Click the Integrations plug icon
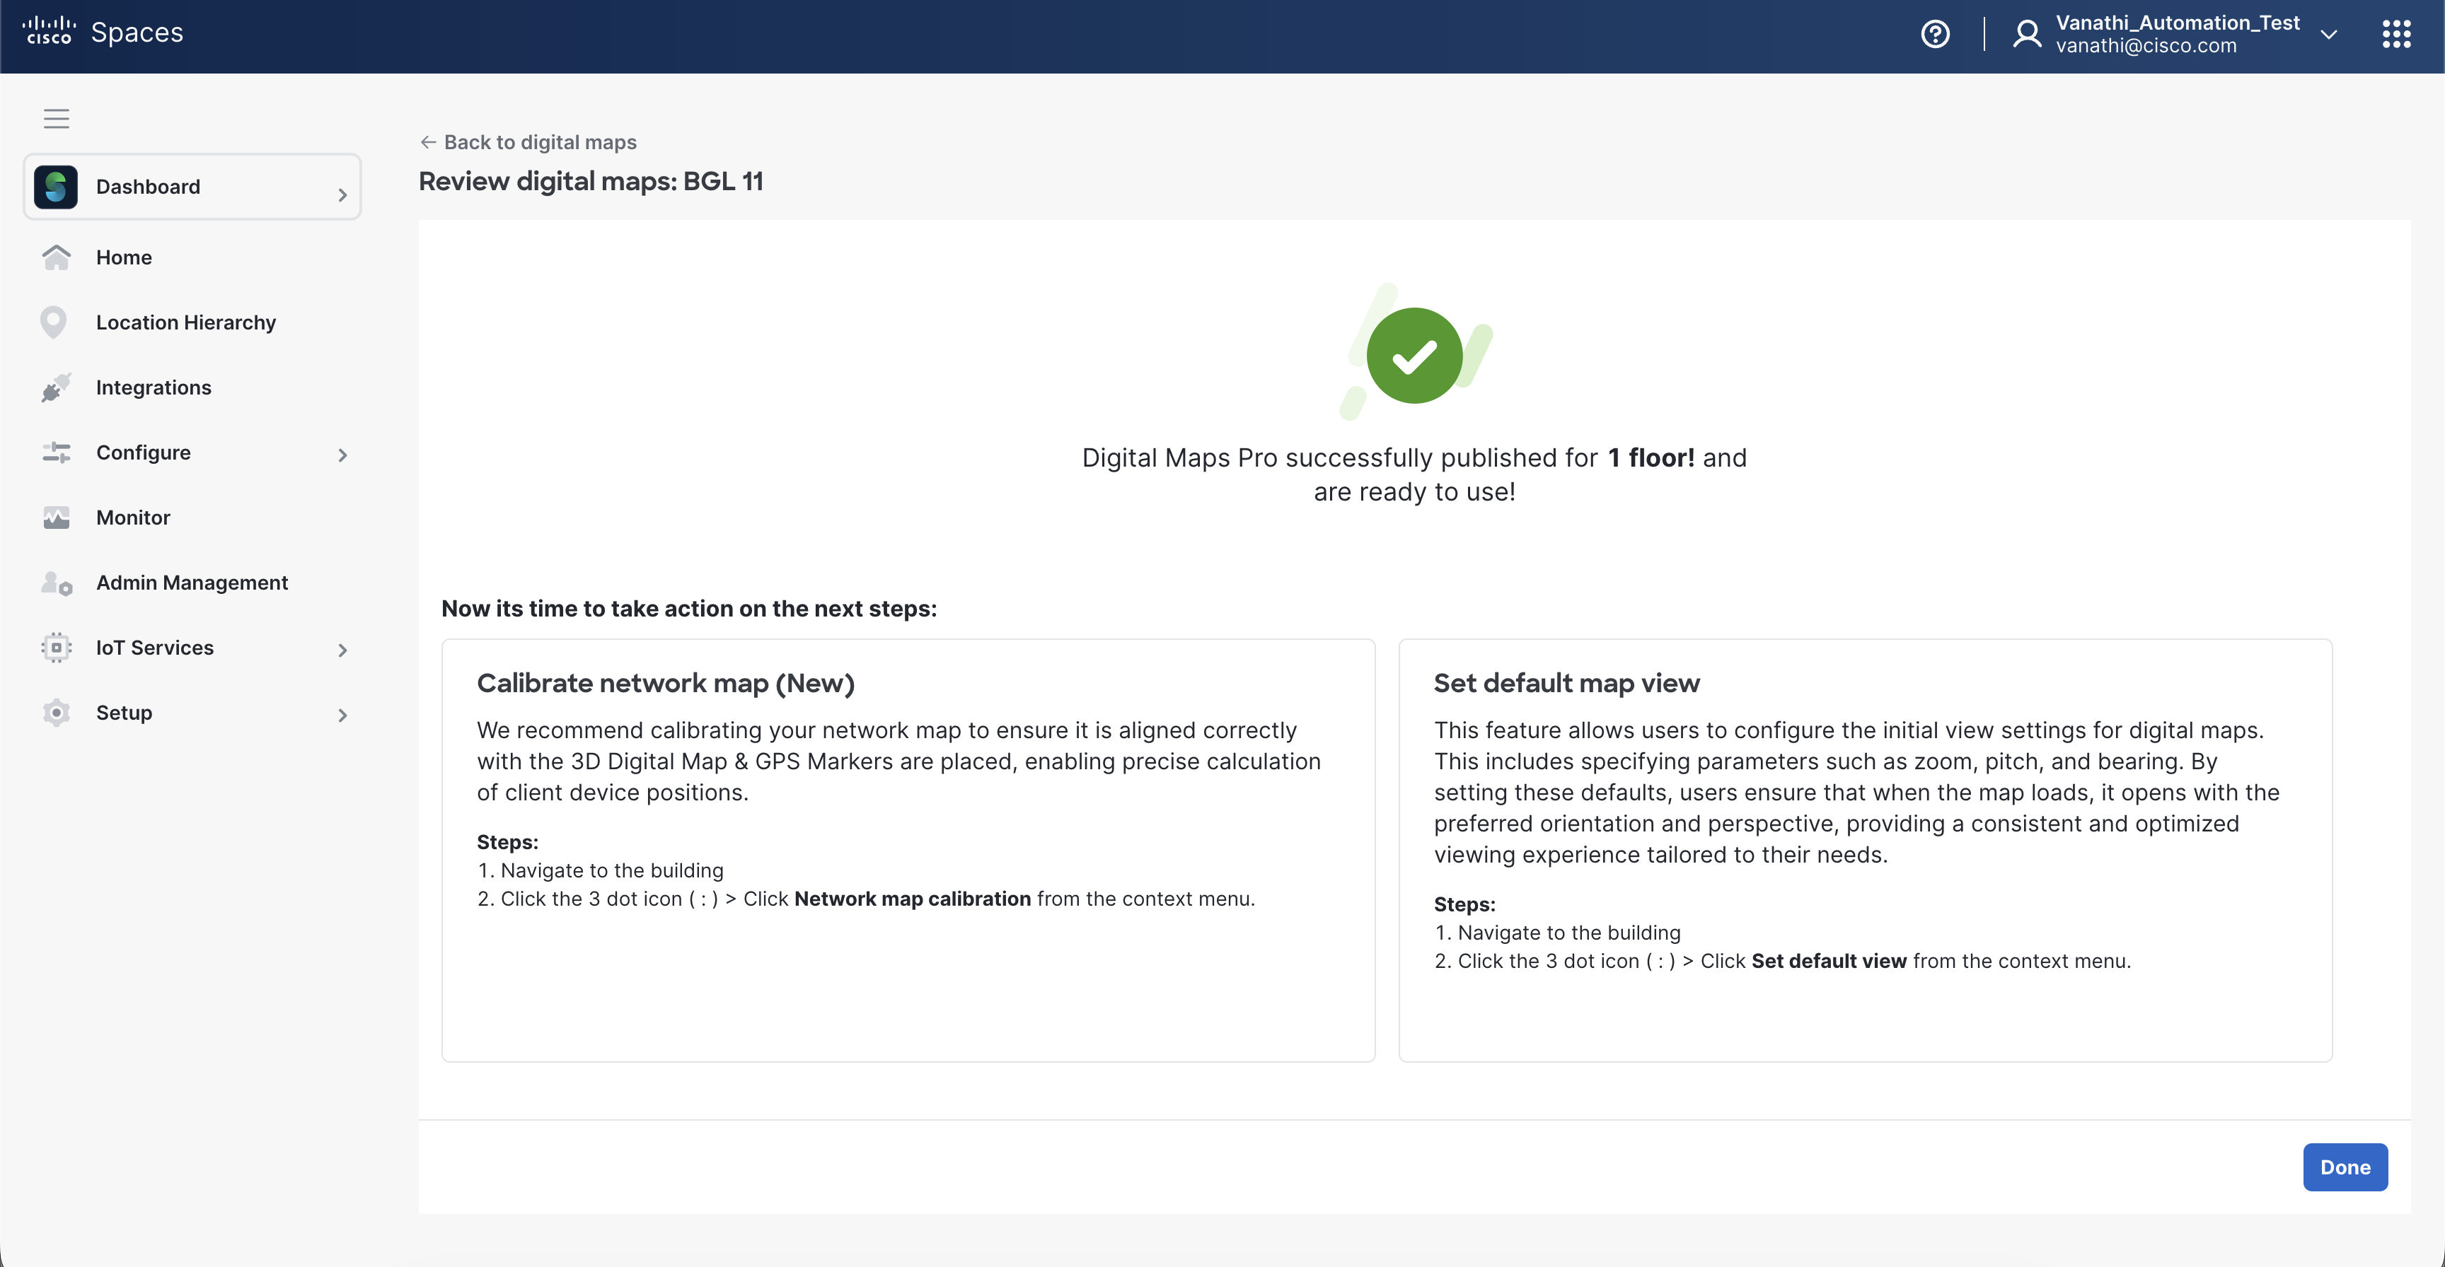This screenshot has width=2445, height=1267. [56, 387]
